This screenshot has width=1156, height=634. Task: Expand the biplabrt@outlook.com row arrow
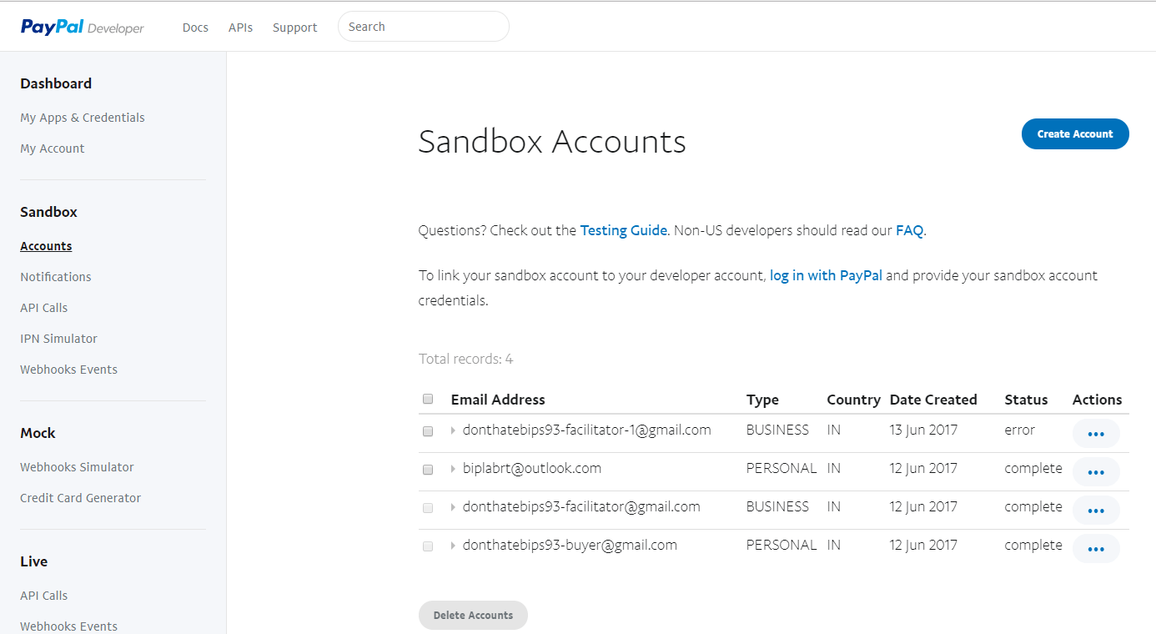tap(453, 469)
